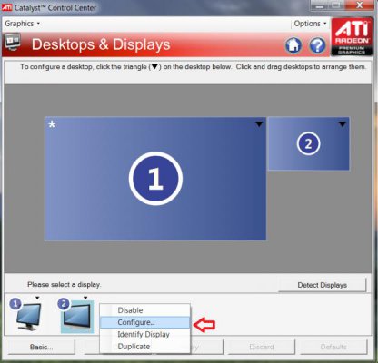Select the small desktop 2 rectangle
378x363 pixels.
click(309, 143)
